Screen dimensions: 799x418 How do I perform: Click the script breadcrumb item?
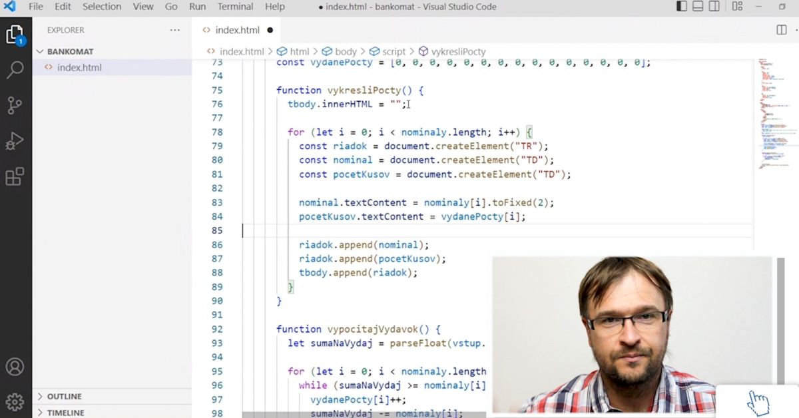394,51
